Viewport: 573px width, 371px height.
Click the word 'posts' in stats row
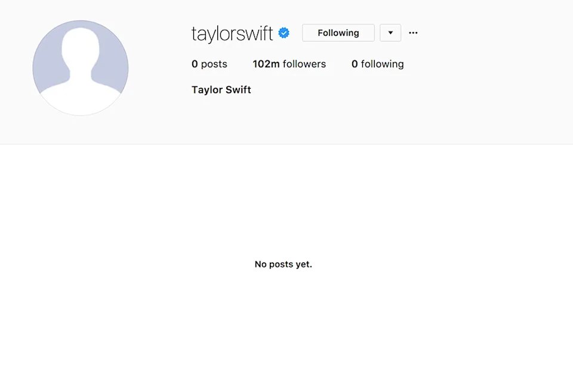(x=214, y=64)
